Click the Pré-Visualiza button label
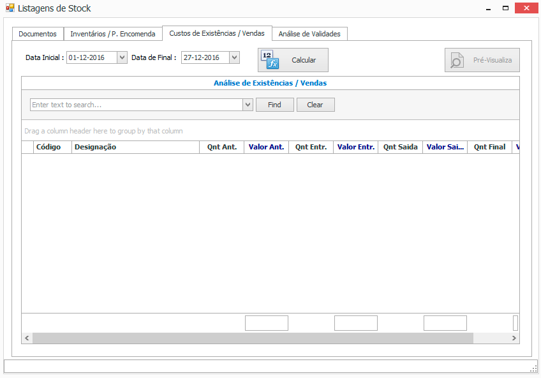 [493, 60]
